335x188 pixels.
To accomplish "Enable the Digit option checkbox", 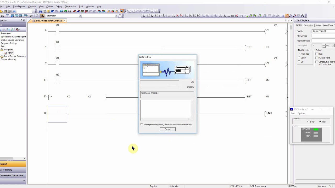I will click(x=316, y=54).
